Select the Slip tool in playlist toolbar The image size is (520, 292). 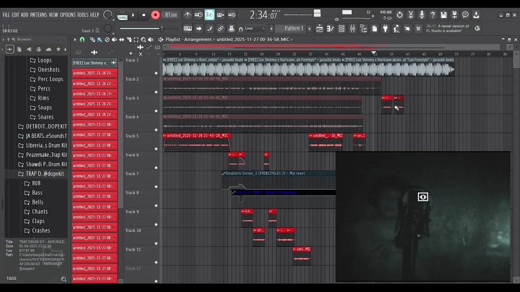pos(121,39)
